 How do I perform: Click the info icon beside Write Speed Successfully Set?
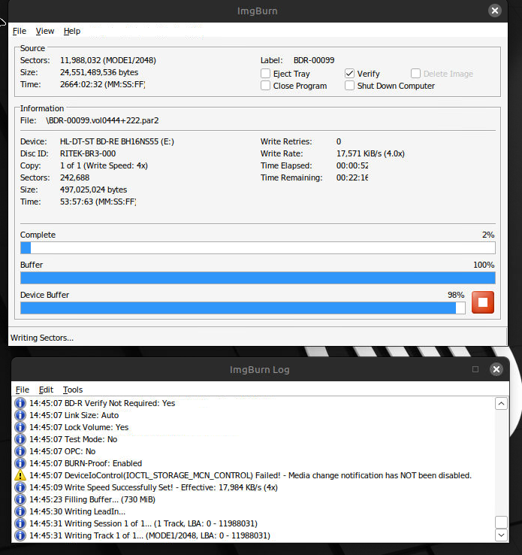point(20,487)
